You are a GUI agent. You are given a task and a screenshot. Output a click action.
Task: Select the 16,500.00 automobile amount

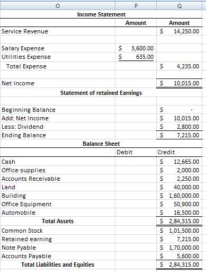179,213
